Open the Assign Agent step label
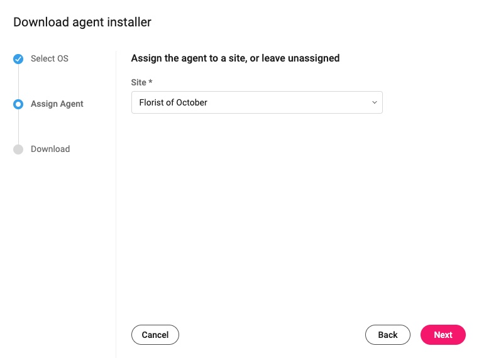479x358 pixels. coord(57,104)
